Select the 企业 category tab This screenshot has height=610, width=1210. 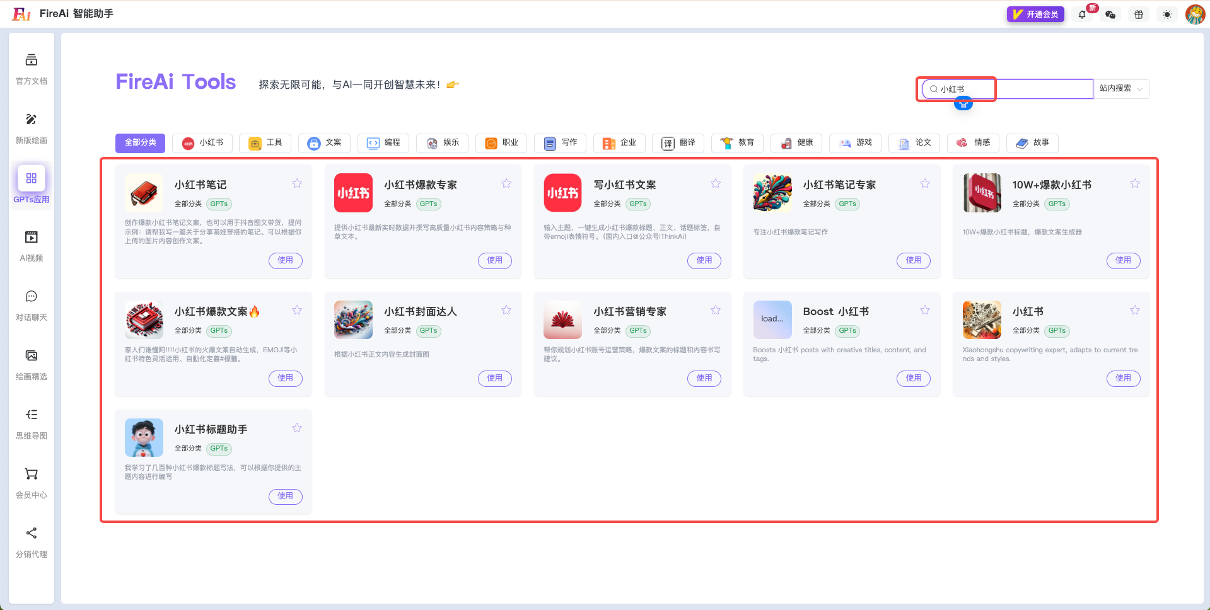(619, 143)
